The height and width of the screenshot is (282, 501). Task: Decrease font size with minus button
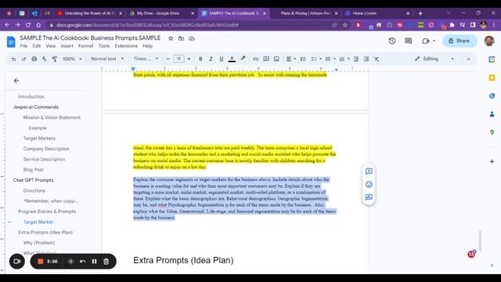point(168,59)
